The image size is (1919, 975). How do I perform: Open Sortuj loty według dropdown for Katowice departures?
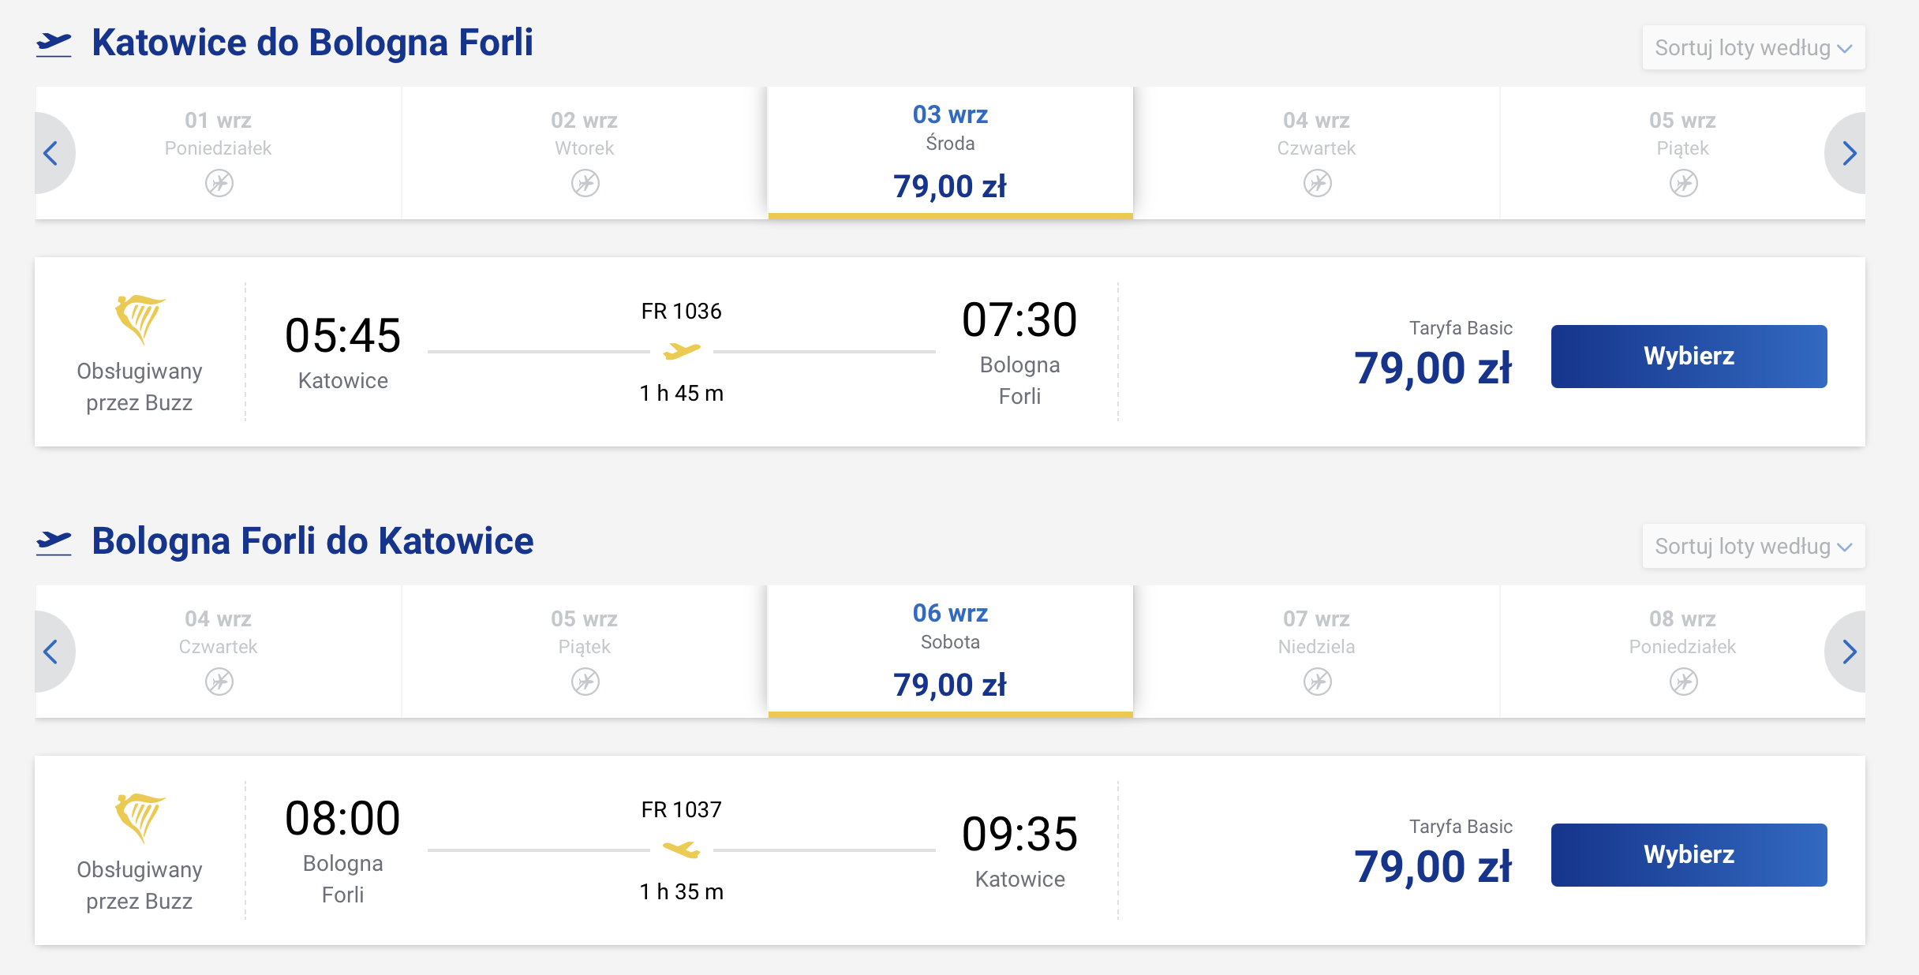1753,47
